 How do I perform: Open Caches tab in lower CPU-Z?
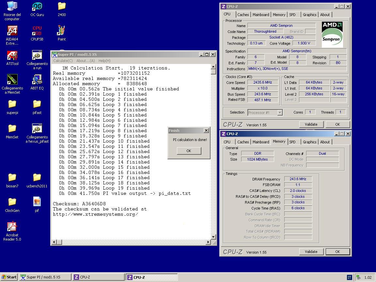(243, 142)
